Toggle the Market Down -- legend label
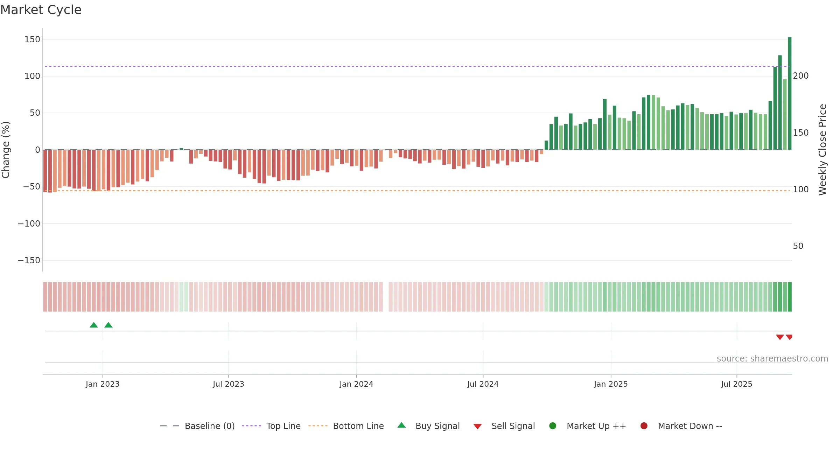The image size is (840, 472). tap(690, 426)
